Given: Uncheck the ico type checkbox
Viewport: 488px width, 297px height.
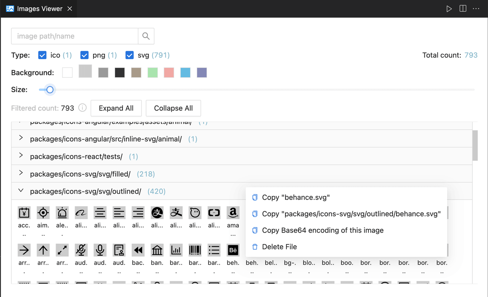Looking at the screenshot, I should point(42,55).
